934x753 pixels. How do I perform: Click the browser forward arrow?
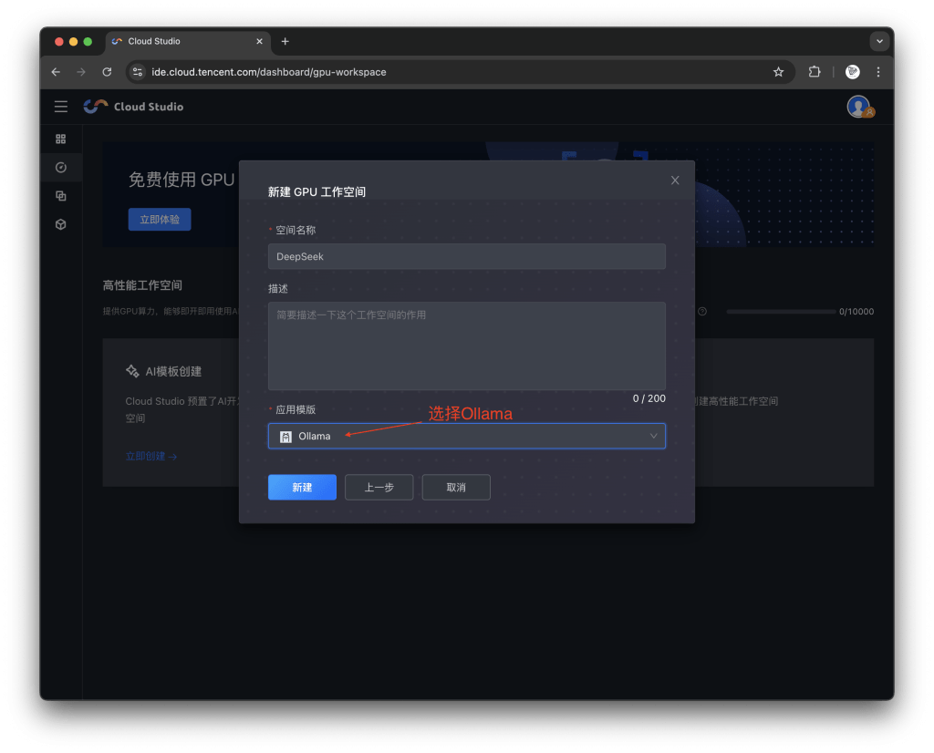point(81,72)
